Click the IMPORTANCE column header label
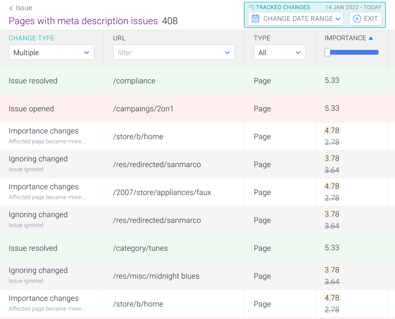This screenshot has height=319, width=395. (345, 38)
